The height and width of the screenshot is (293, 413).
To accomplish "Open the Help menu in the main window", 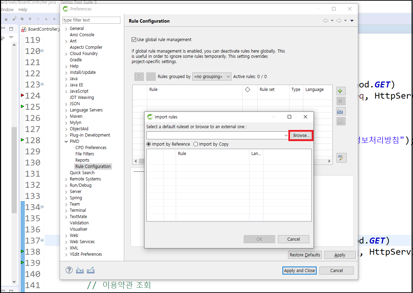I will pyautogui.click(x=23, y=9).
